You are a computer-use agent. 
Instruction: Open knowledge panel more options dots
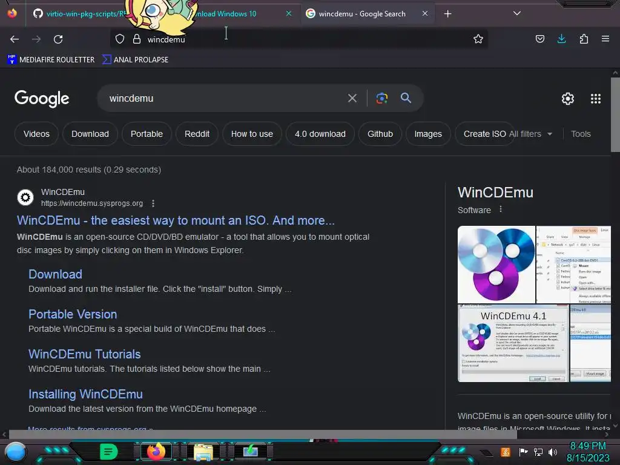coord(501,209)
